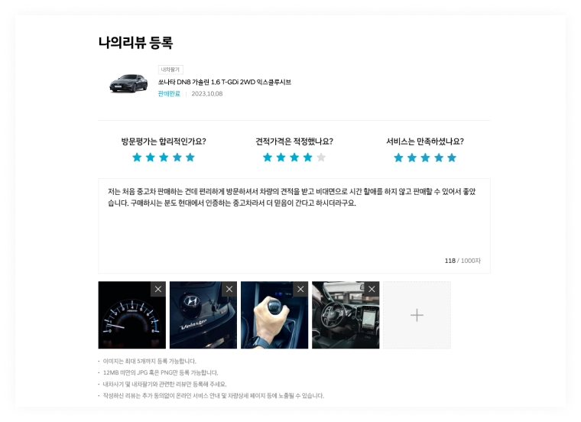Image resolution: width=581 pixels, height=422 pixels.
Task: Set 방문평가 rating to one star
Action: click(x=137, y=157)
